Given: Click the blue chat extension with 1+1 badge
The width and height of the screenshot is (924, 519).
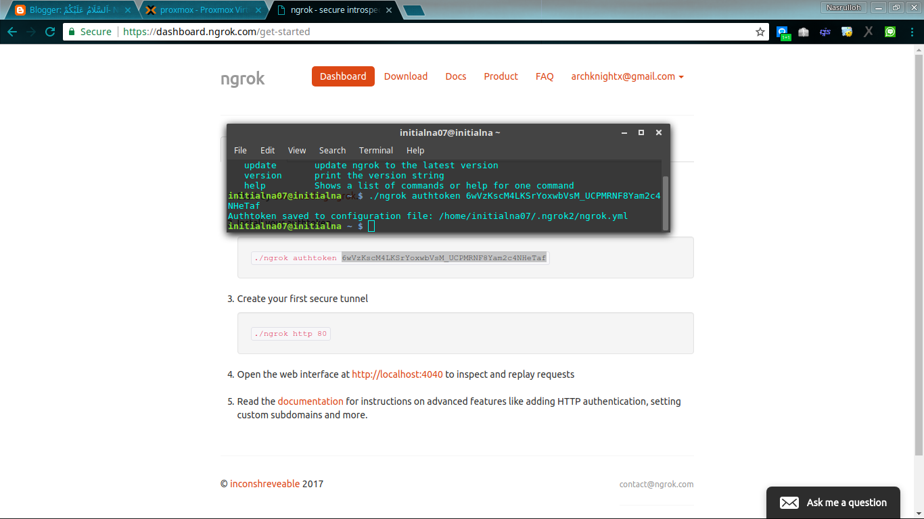Looking at the screenshot, I should pos(782,31).
